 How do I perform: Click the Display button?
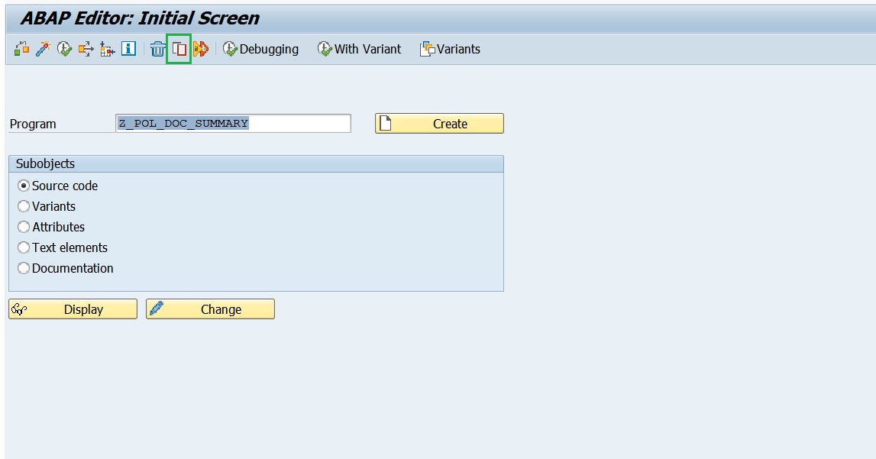[x=73, y=309]
